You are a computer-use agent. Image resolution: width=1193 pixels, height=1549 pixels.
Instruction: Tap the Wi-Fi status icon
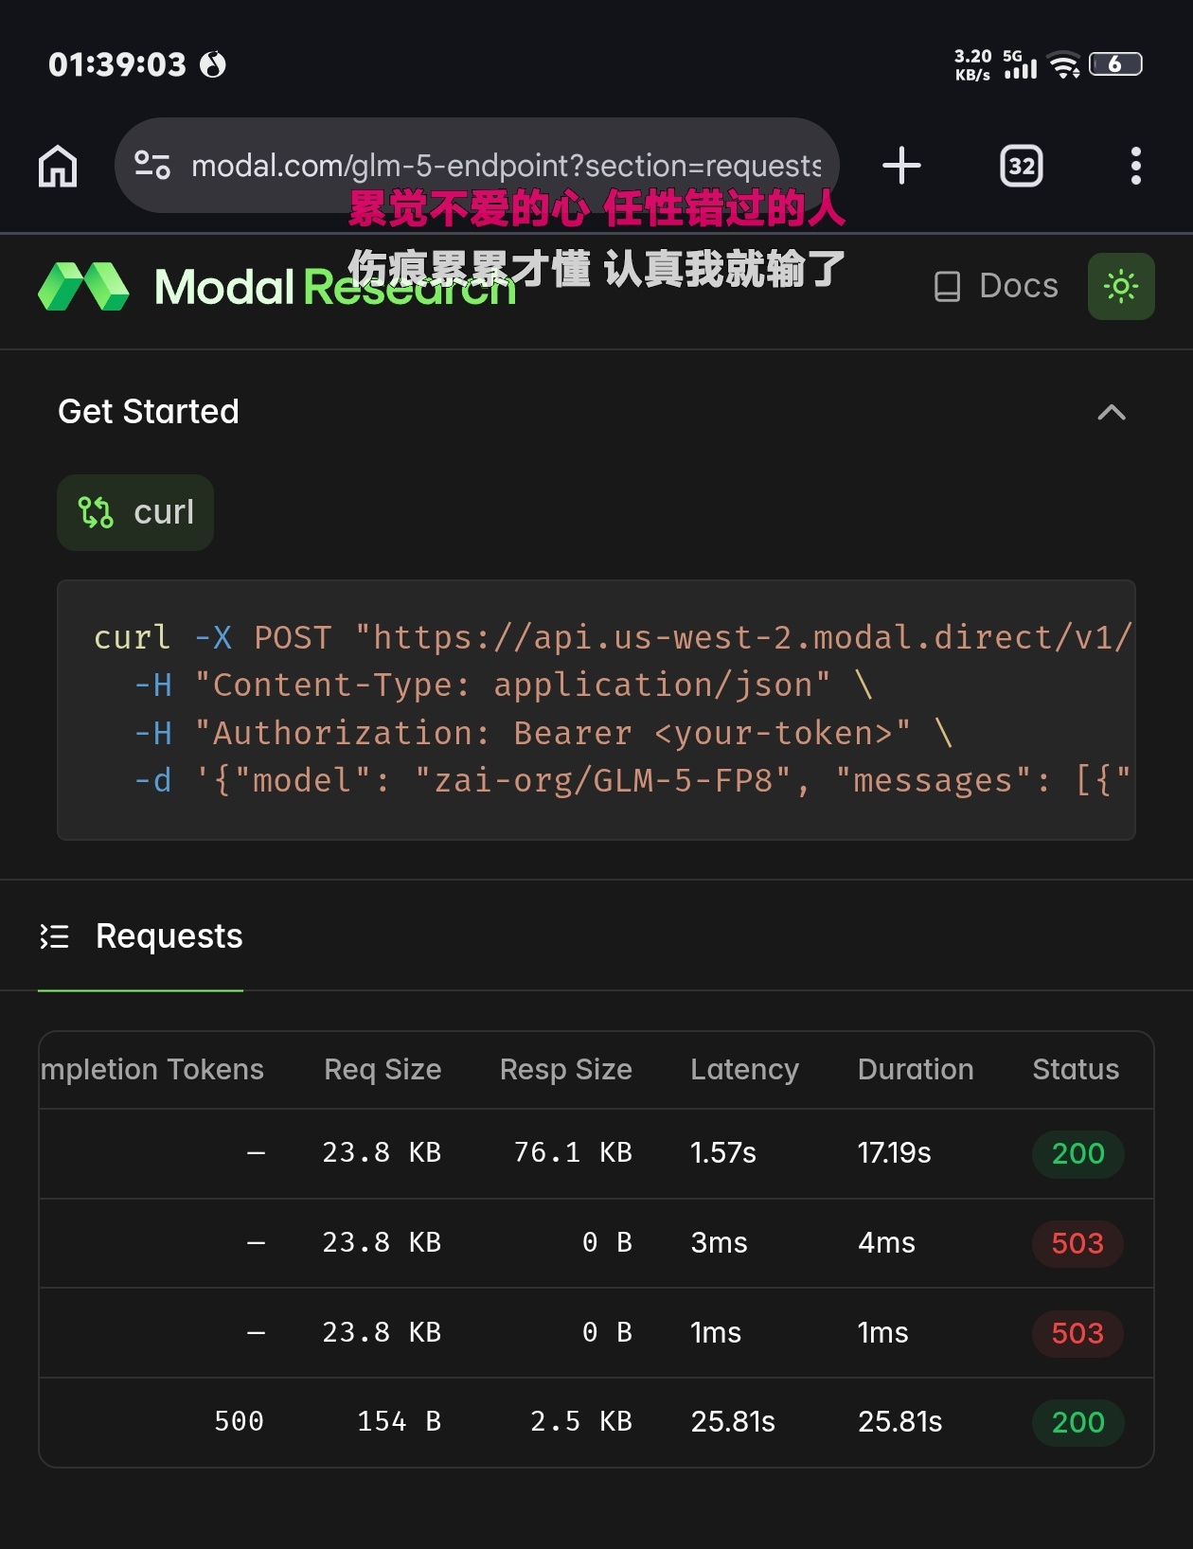pyautogui.click(x=1065, y=64)
